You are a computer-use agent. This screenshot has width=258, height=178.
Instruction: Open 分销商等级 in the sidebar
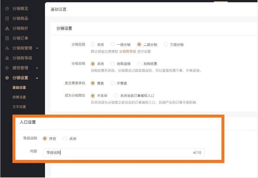click(x=22, y=58)
